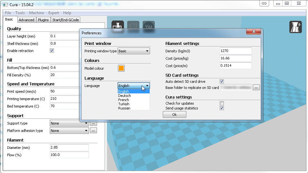Collapse the Language dropdown showing English
The width and height of the screenshot is (308, 173).
(x=134, y=86)
